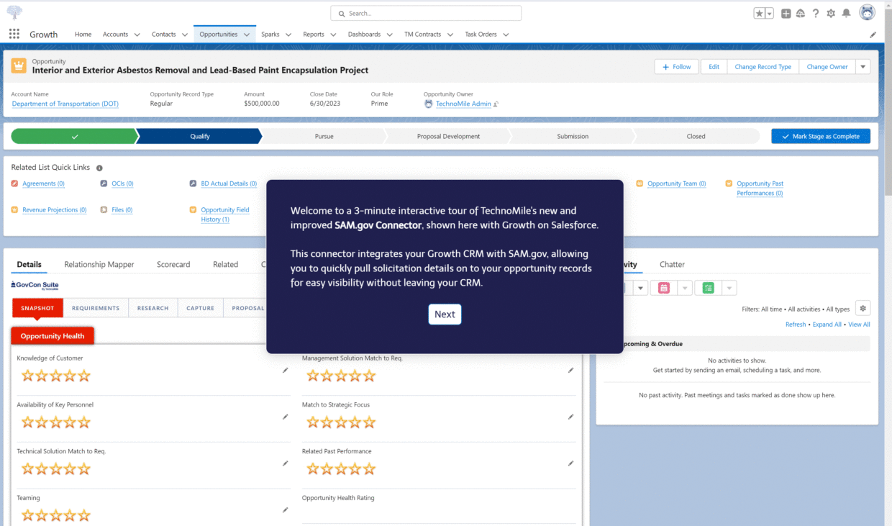This screenshot has width=892, height=526.
Task: Click the Opportunity Field History quick link icon
Action: pos(194,210)
